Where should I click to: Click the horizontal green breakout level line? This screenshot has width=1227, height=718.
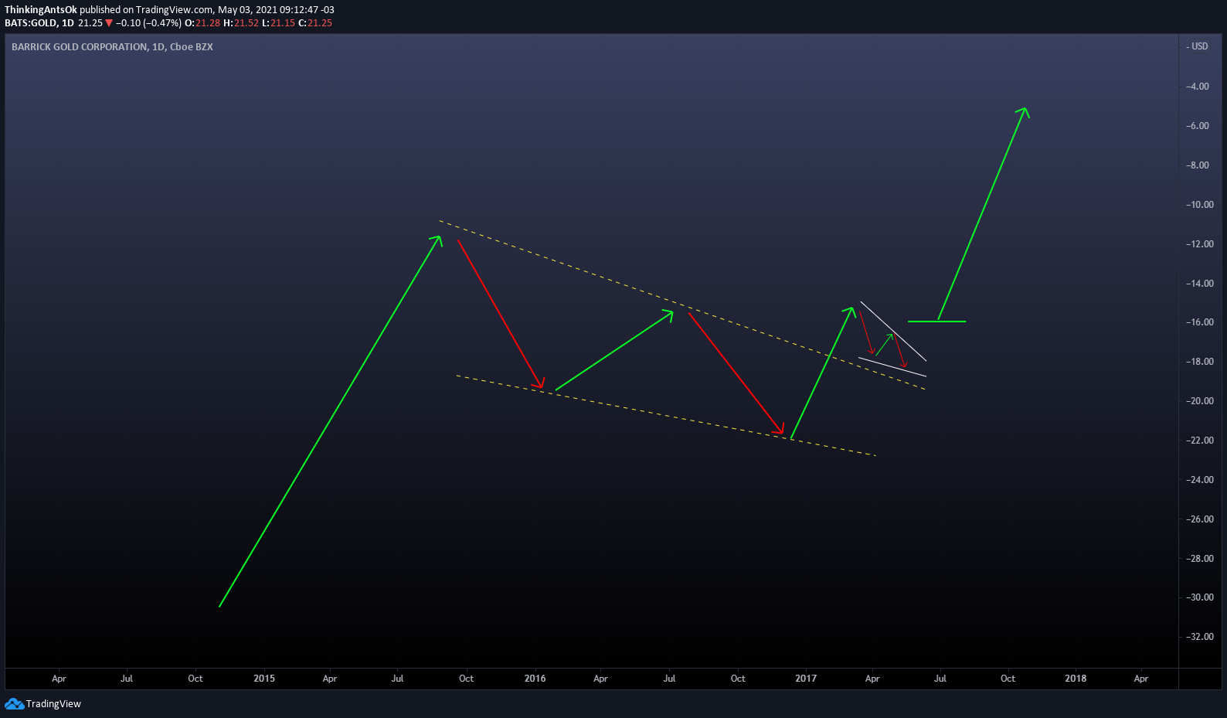[936, 322]
